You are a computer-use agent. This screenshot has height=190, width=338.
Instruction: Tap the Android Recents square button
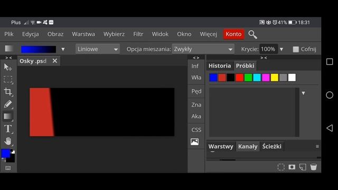point(330,62)
